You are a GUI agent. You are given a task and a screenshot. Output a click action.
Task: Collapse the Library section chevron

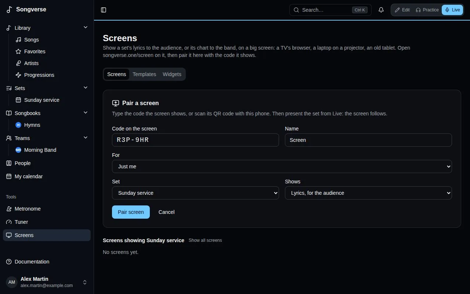pos(86,28)
